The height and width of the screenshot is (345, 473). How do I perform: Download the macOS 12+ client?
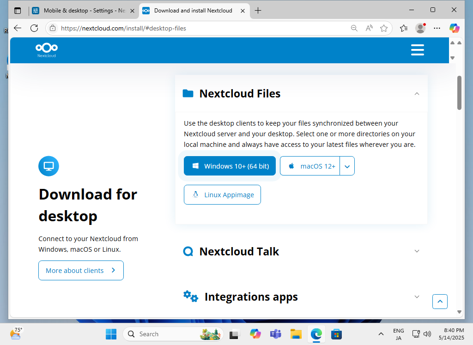(310, 166)
